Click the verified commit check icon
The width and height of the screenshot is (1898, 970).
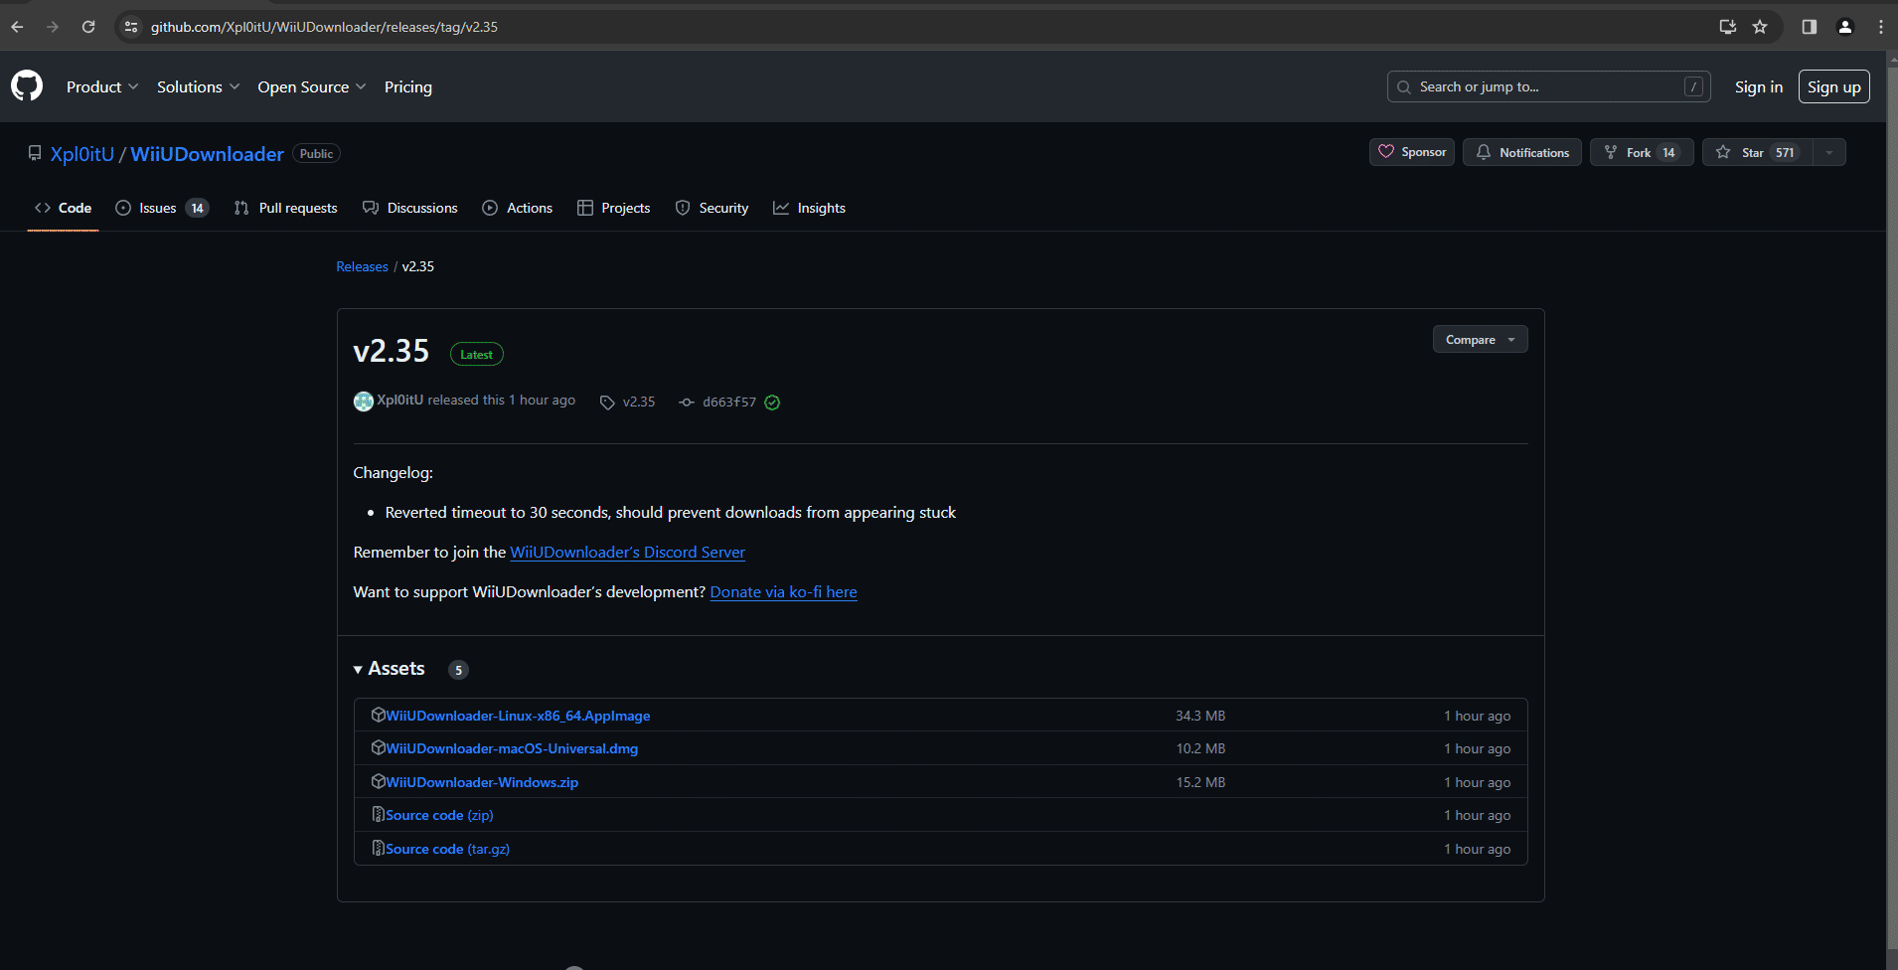click(772, 403)
